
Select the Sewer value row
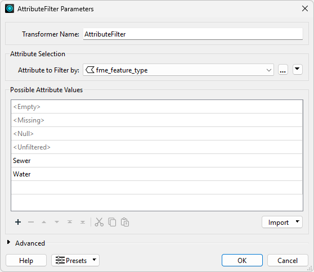(x=157, y=161)
